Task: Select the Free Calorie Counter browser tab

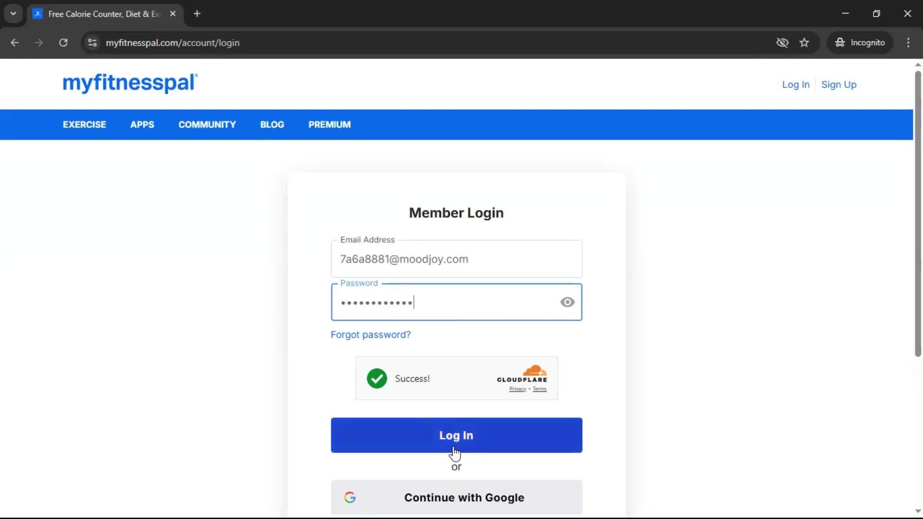Action: 105,14
